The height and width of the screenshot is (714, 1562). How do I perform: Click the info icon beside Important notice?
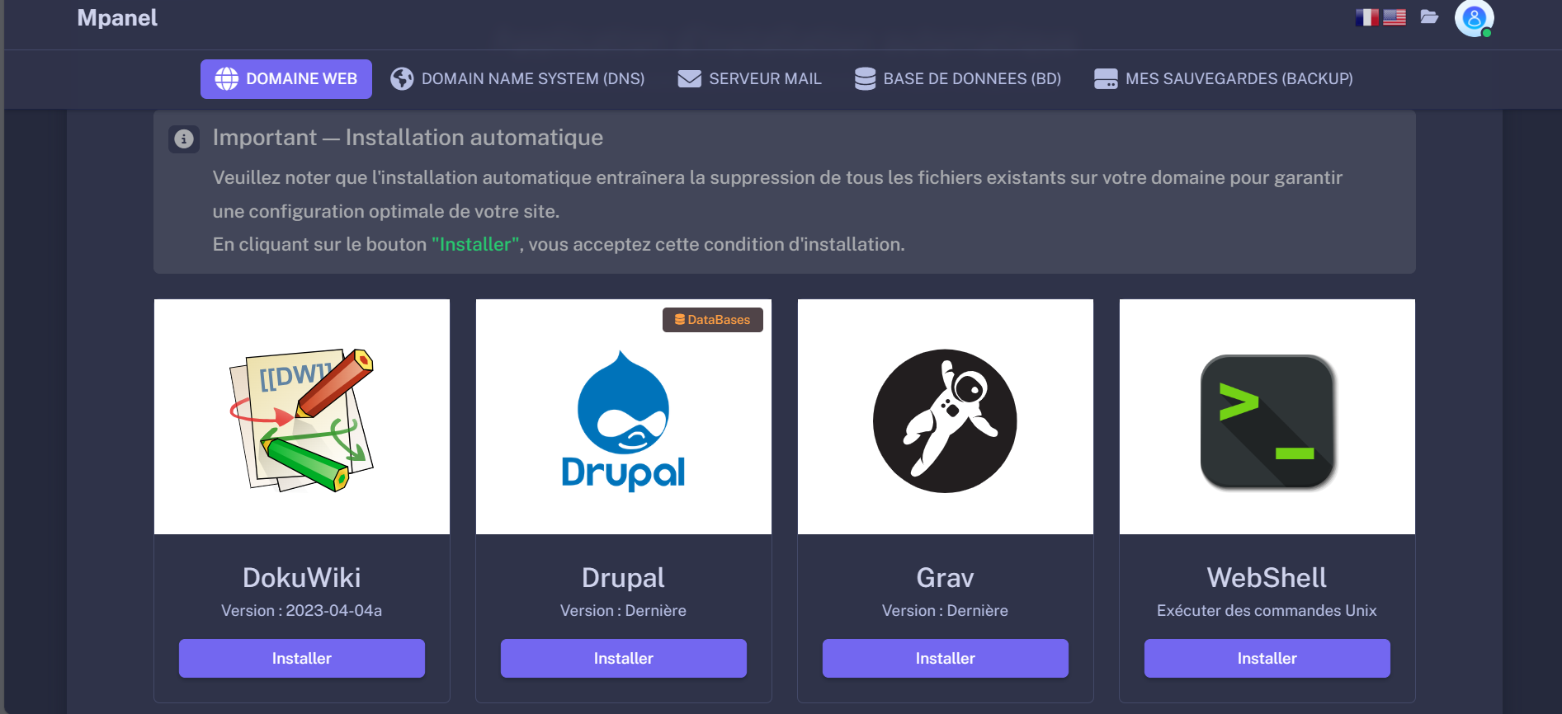[x=184, y=139]
